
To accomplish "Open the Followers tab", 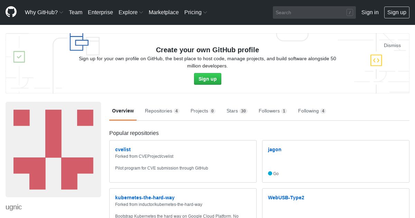I will click(273, 111).
